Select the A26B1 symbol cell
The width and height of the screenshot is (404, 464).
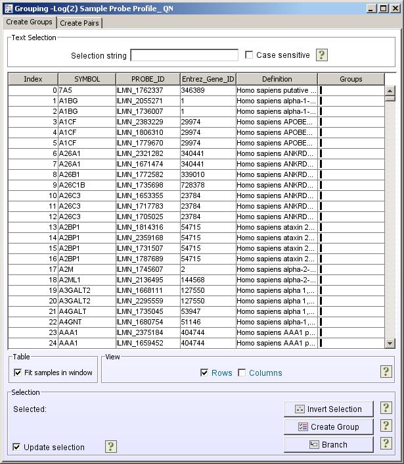pyautogui.click(x=87, y=174)
